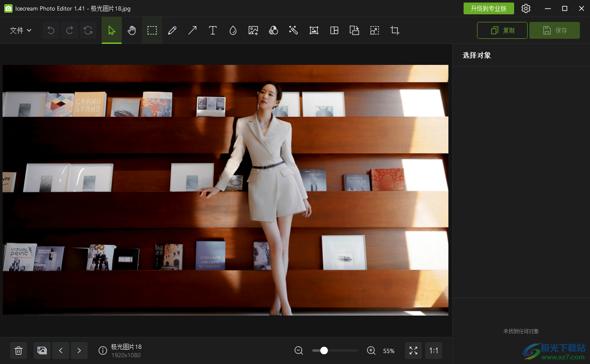The image size is (590, 364).
Task: Click the 55% zoom value
Action: coord(389,351)
